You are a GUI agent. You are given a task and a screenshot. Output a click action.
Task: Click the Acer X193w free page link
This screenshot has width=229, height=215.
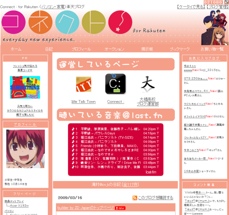(x=19, y=205)
